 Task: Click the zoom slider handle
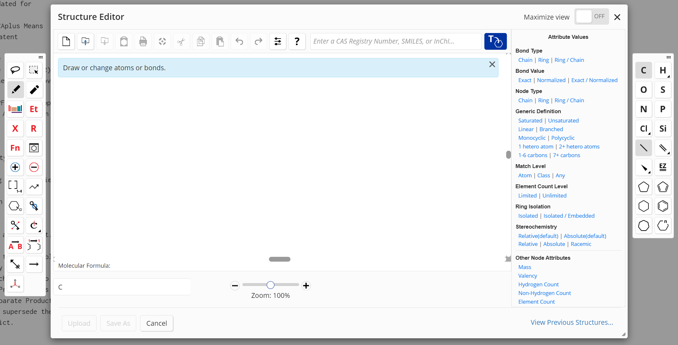tap(271, 285)
